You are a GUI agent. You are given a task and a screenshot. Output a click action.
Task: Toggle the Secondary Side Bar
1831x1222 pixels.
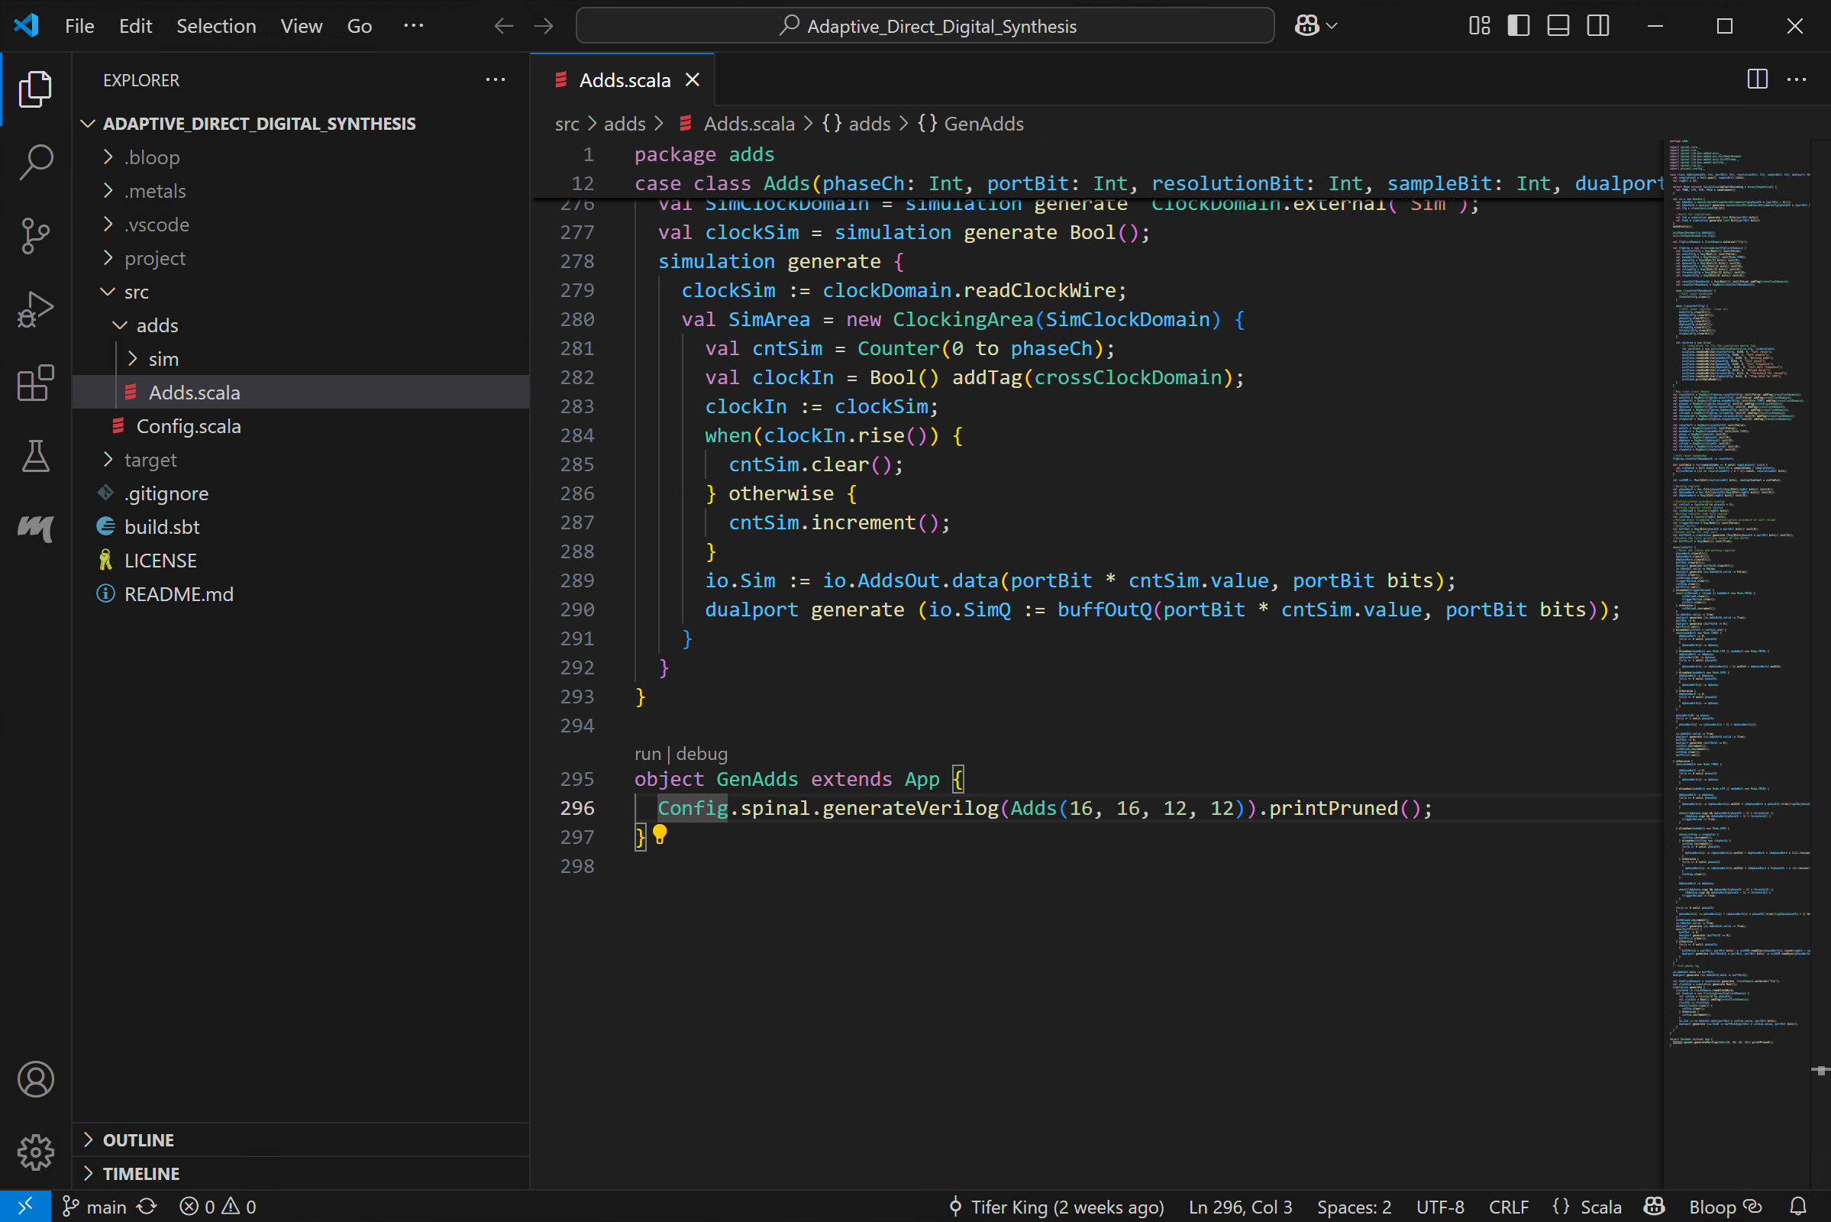pyautogui.click(x=1597, y=26)
